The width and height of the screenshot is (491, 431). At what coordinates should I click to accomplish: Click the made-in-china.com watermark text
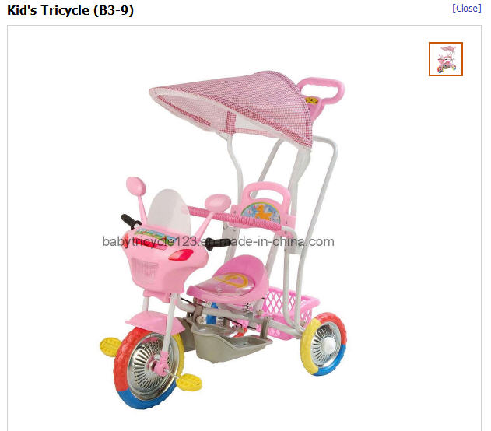tap(218, 242)
